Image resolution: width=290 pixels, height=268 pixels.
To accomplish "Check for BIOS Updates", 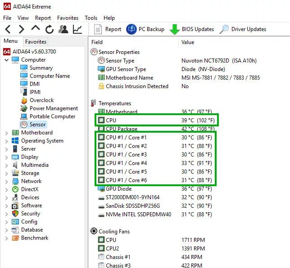I will click(192, 29).
